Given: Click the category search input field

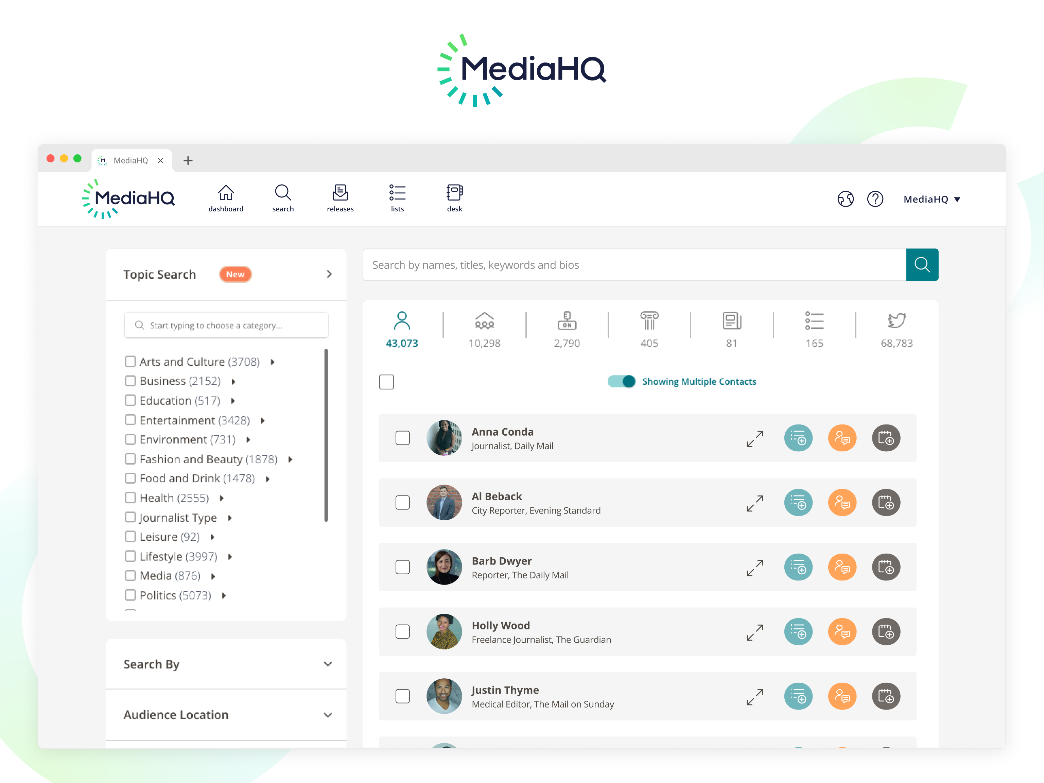Looking at the screenshot, I should (x=226, y=325).
